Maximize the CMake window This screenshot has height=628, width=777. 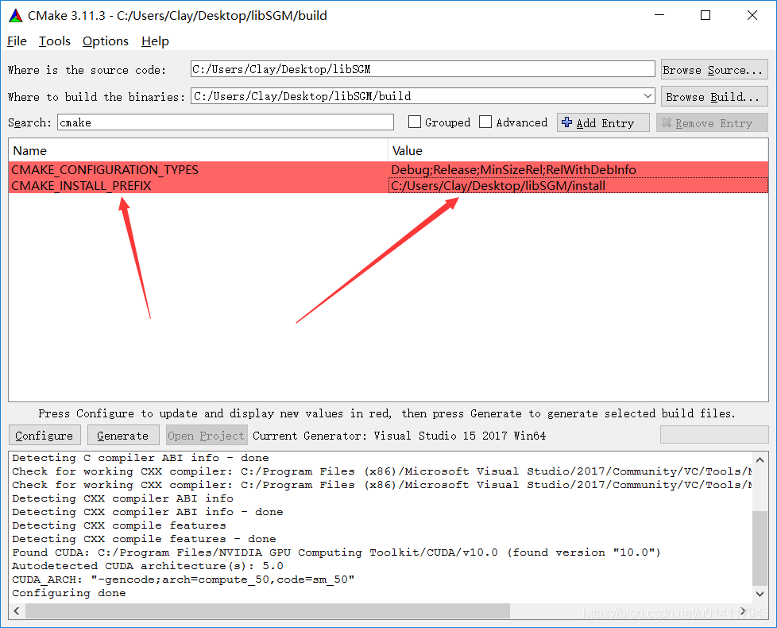point(705,15)
